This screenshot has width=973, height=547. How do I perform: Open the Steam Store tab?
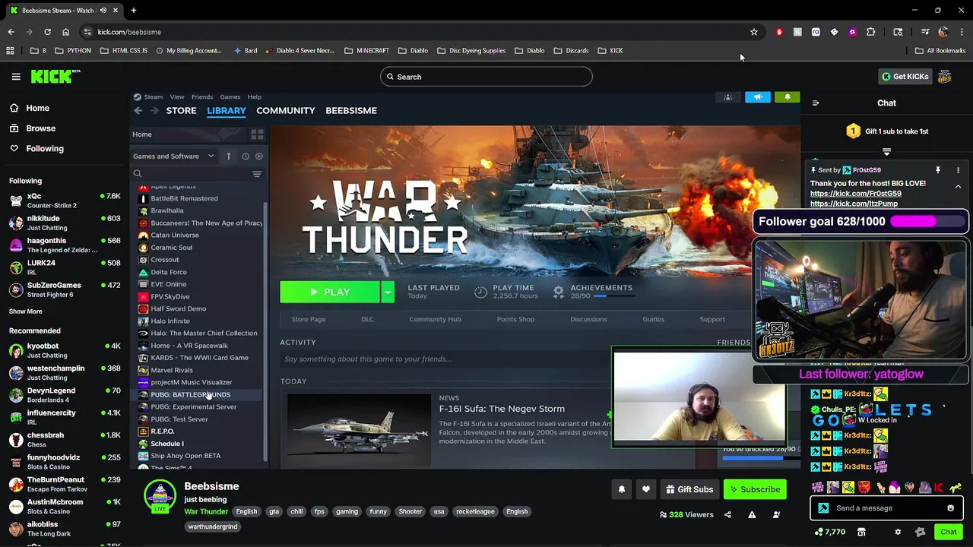coord(181,111)
